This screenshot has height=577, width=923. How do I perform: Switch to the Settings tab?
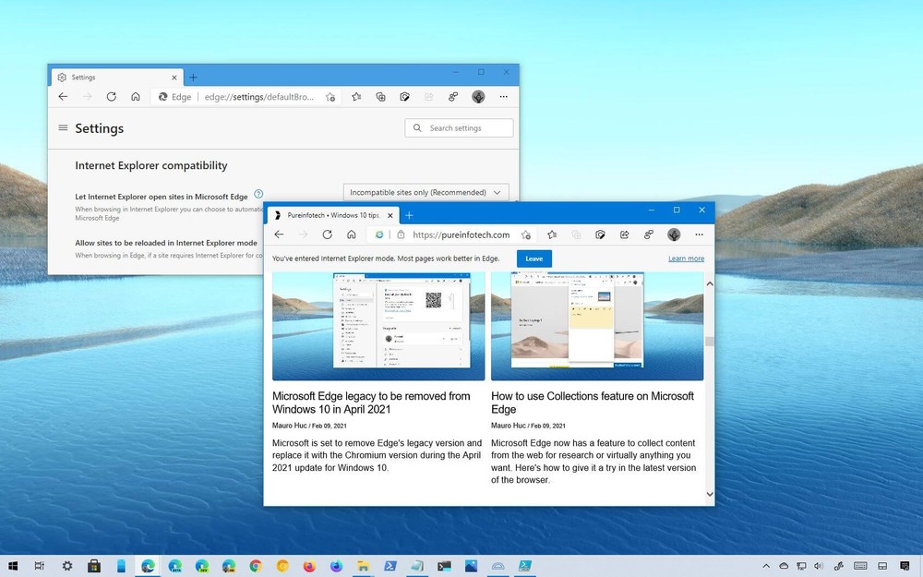click(118, 78)
